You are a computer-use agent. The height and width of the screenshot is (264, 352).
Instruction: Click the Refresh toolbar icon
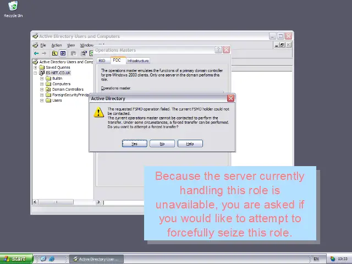coord(91,53)
